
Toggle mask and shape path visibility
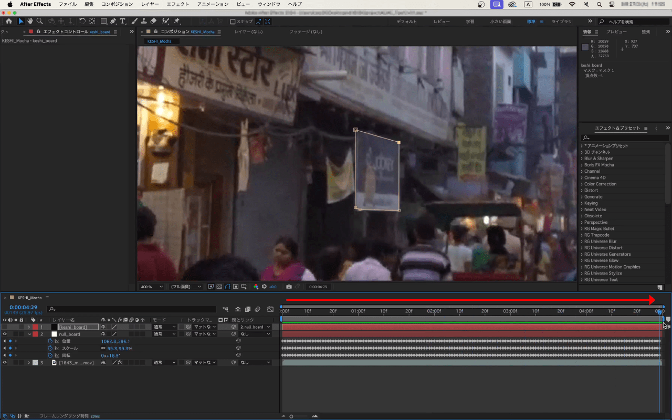(227, 287)
